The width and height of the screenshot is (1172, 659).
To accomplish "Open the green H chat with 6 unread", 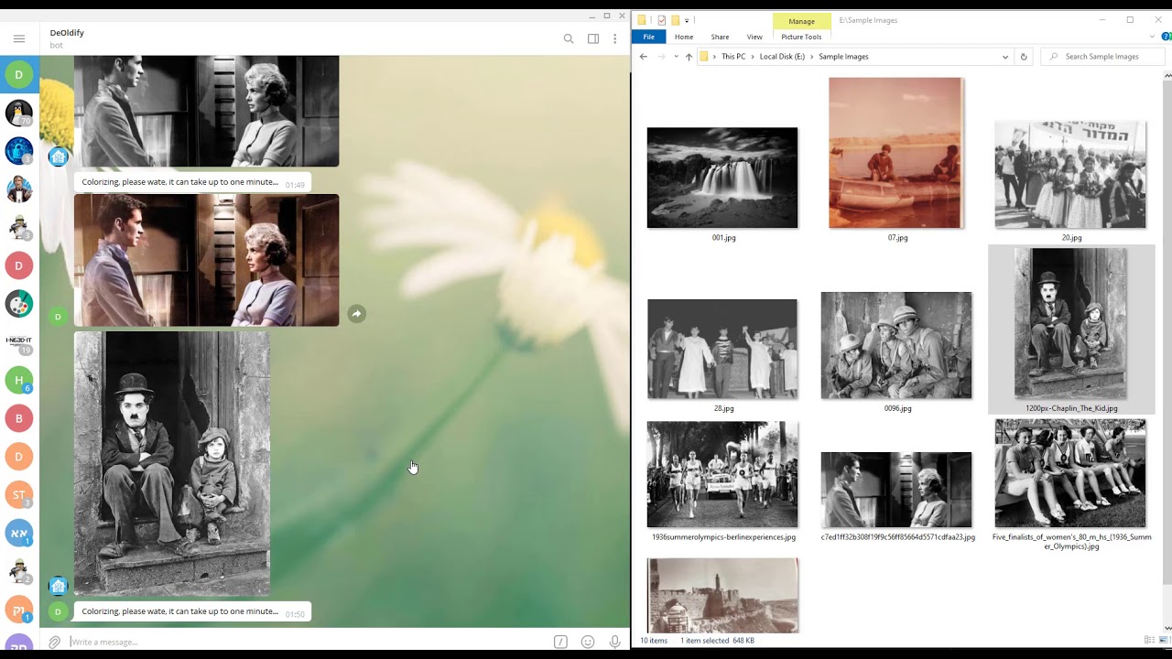I will point(19,380).
